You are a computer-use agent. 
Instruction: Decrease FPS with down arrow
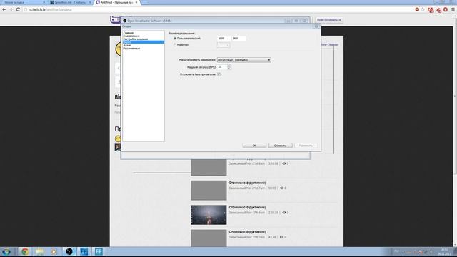(229, 69)
